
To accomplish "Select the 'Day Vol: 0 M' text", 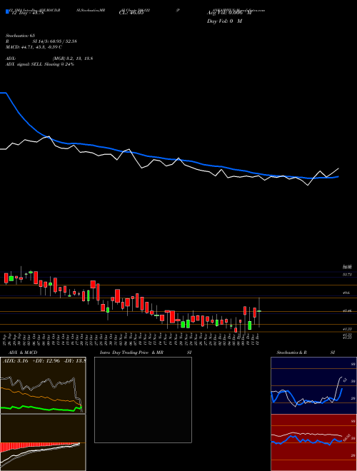I will (224, 21).
